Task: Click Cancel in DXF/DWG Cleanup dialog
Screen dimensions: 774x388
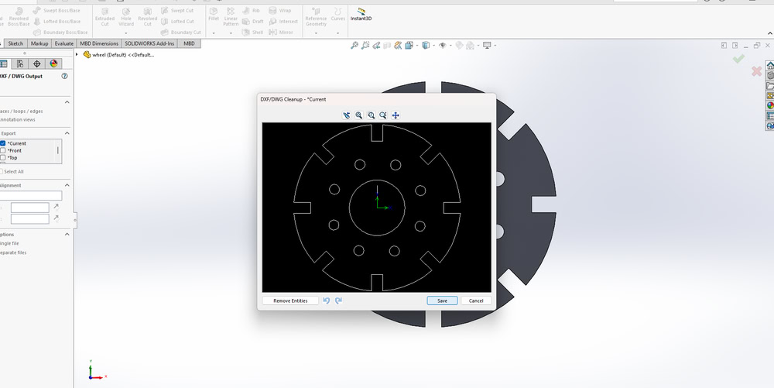Action: [x=476, y=300]
